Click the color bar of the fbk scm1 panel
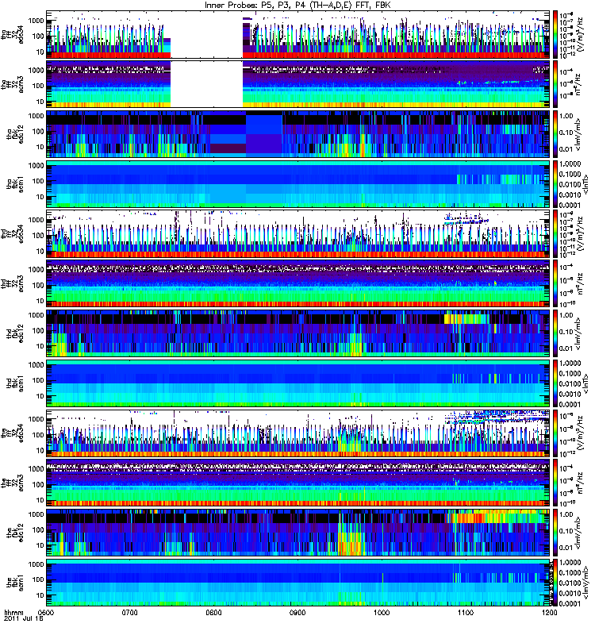Viewport: 595px width, 635px height. 555,583
